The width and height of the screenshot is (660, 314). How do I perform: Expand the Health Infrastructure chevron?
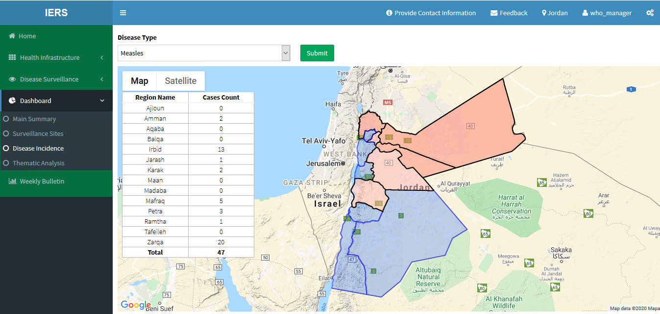pyautogui.click(x=102, y=57)
